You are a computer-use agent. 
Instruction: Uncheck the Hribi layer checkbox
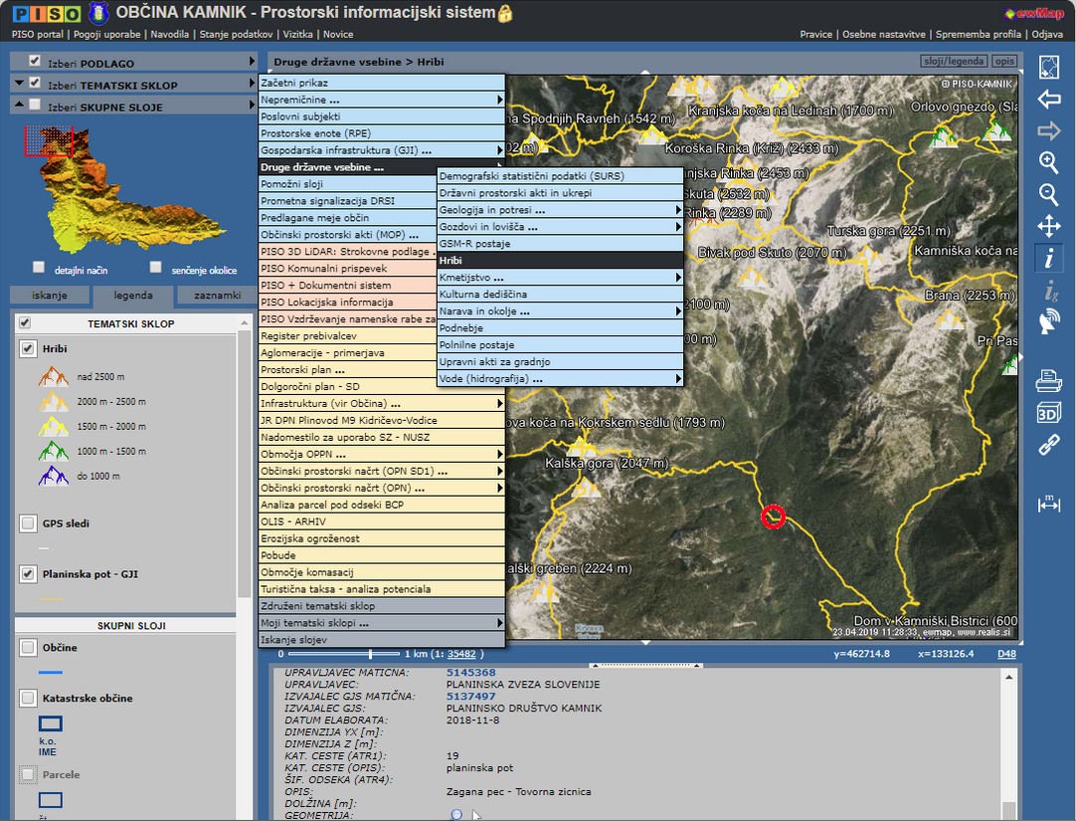point(28,349)
